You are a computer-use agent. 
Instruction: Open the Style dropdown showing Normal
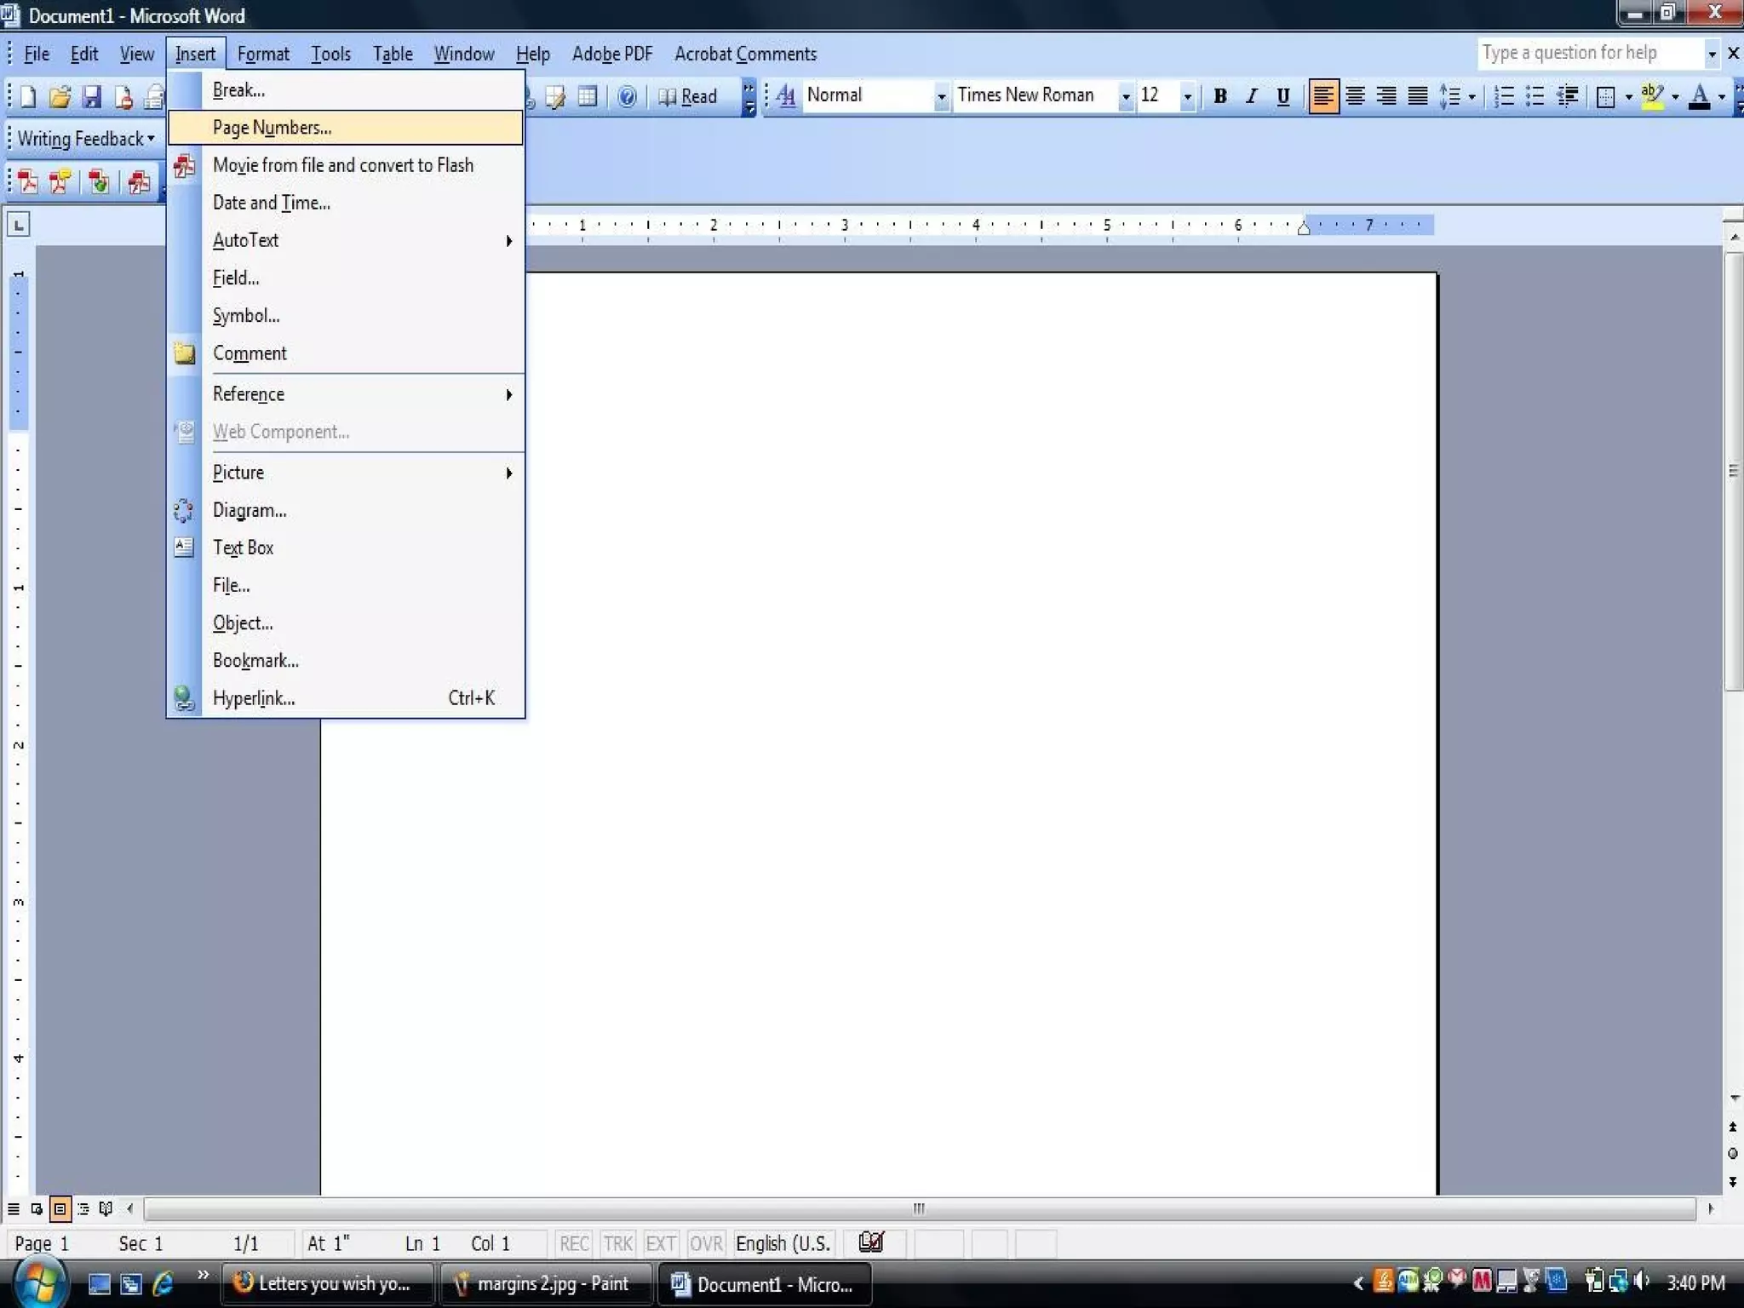click(x=940, y=96)
